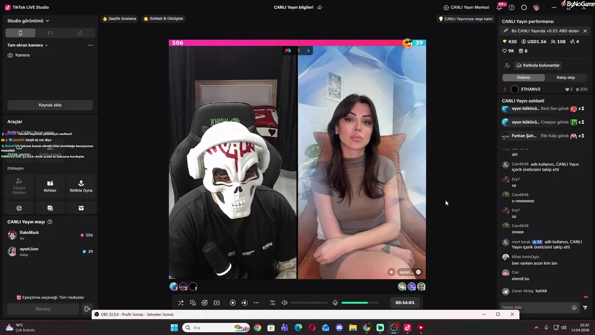Open the three-dots more options in control bar
This screenshot has width=595, height=335.
tap(256, 302)
